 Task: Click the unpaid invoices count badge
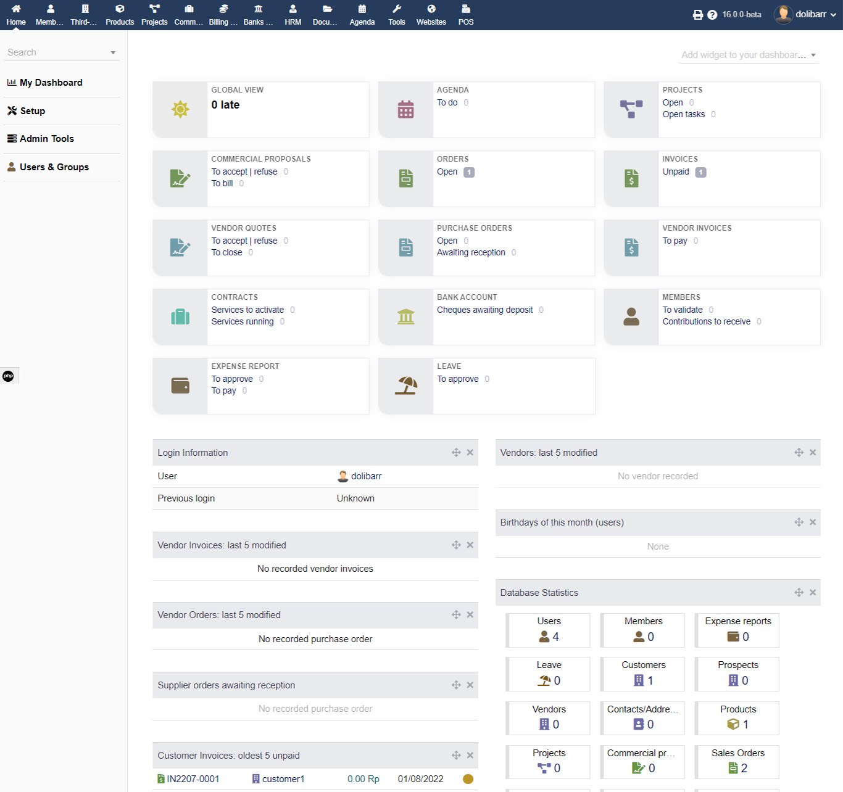coord(700,172)
